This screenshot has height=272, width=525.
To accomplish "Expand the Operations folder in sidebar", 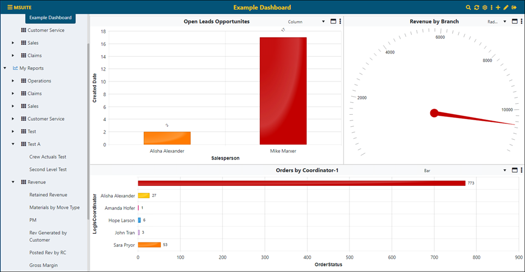I will (13, 81).
